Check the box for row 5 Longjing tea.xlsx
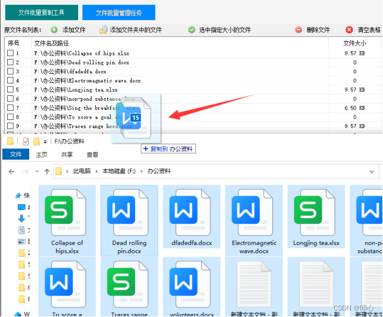This screenshot has height=317, width=383. point(10,89)
